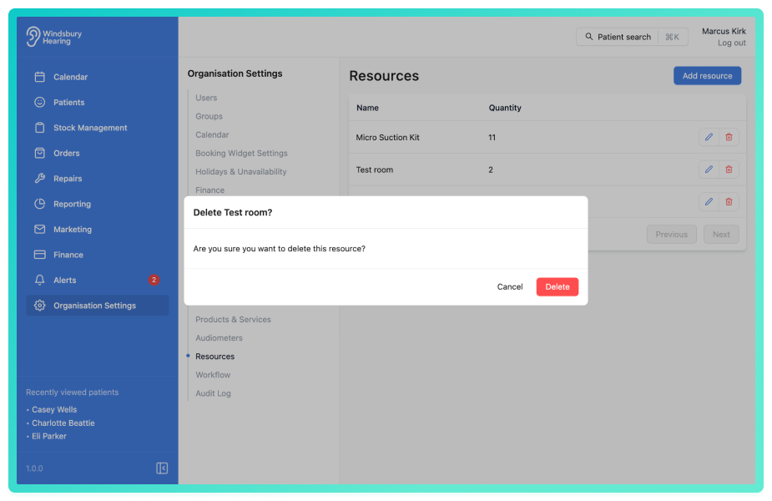The height and width of the screenshot is (501, 772).
Task: Open Stock Management in the sidebar
Action: click(x=97, y=128)
